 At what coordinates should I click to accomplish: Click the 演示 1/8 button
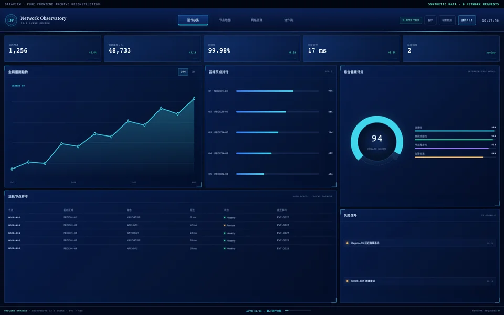tap(467, 20)
